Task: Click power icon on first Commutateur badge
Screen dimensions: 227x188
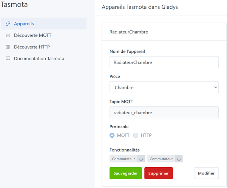Action: point(141,159)
